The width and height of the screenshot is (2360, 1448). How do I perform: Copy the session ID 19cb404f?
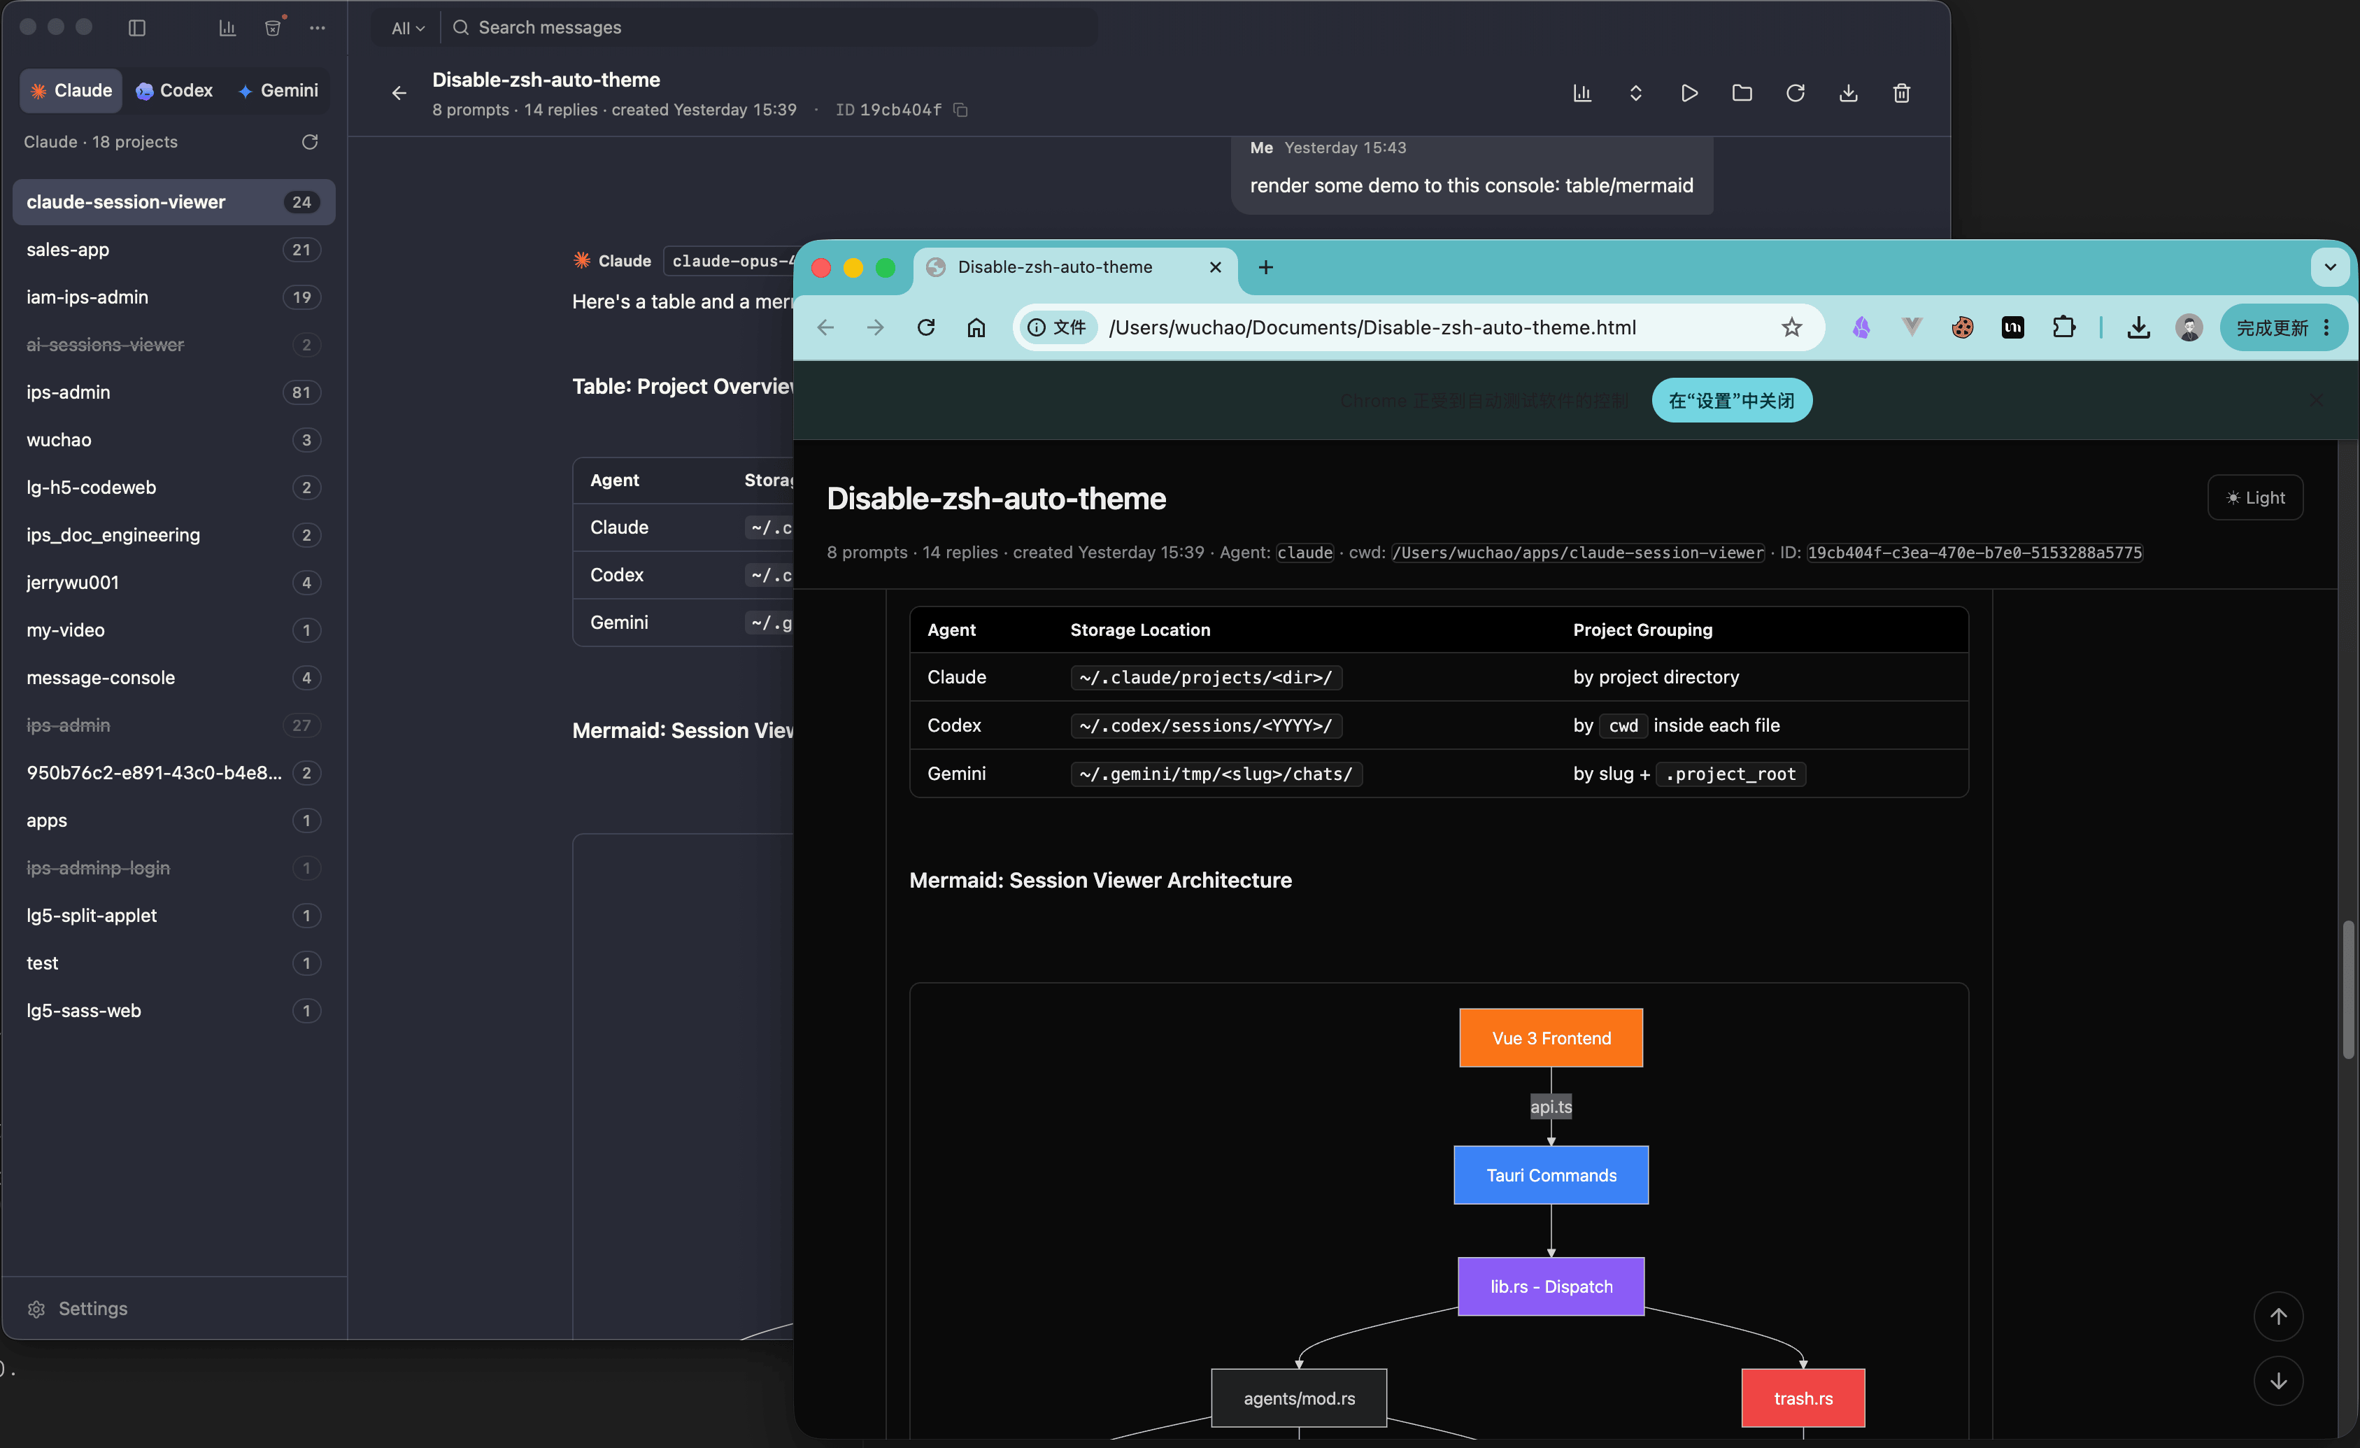pos(962,110)
